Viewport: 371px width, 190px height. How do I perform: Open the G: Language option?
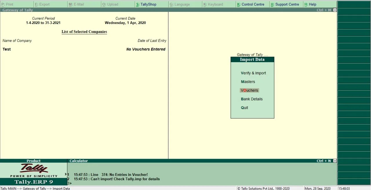(185, 4)
